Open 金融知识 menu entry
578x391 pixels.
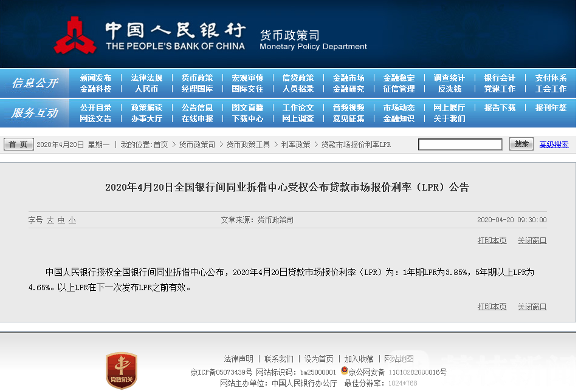click(399, 119)
